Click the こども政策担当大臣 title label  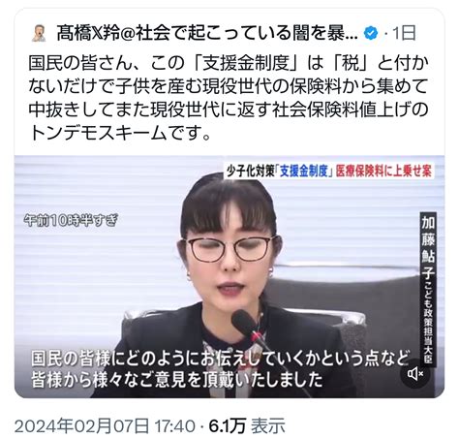tap(428, 324)
